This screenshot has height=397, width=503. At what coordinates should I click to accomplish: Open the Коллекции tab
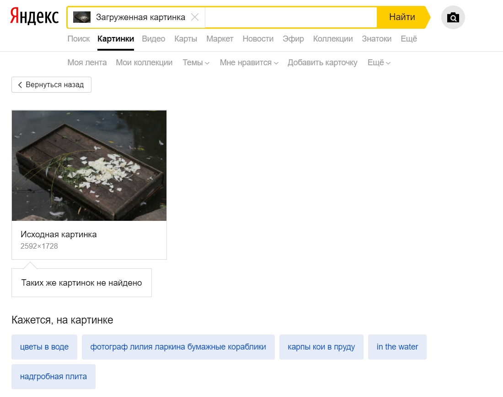tap(332, 39)
